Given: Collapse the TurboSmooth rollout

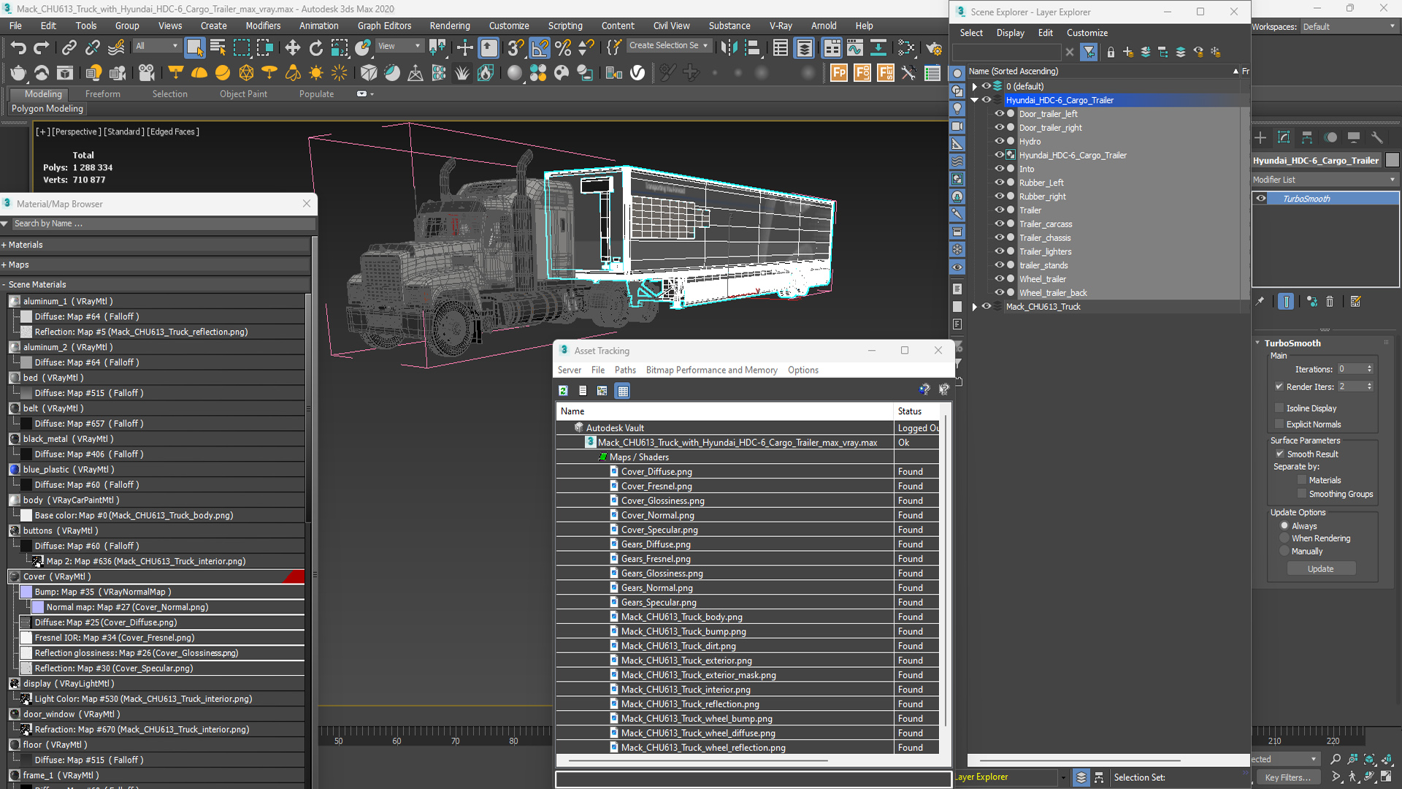Looking at the screenshot, I should (x=1258, y=343).
